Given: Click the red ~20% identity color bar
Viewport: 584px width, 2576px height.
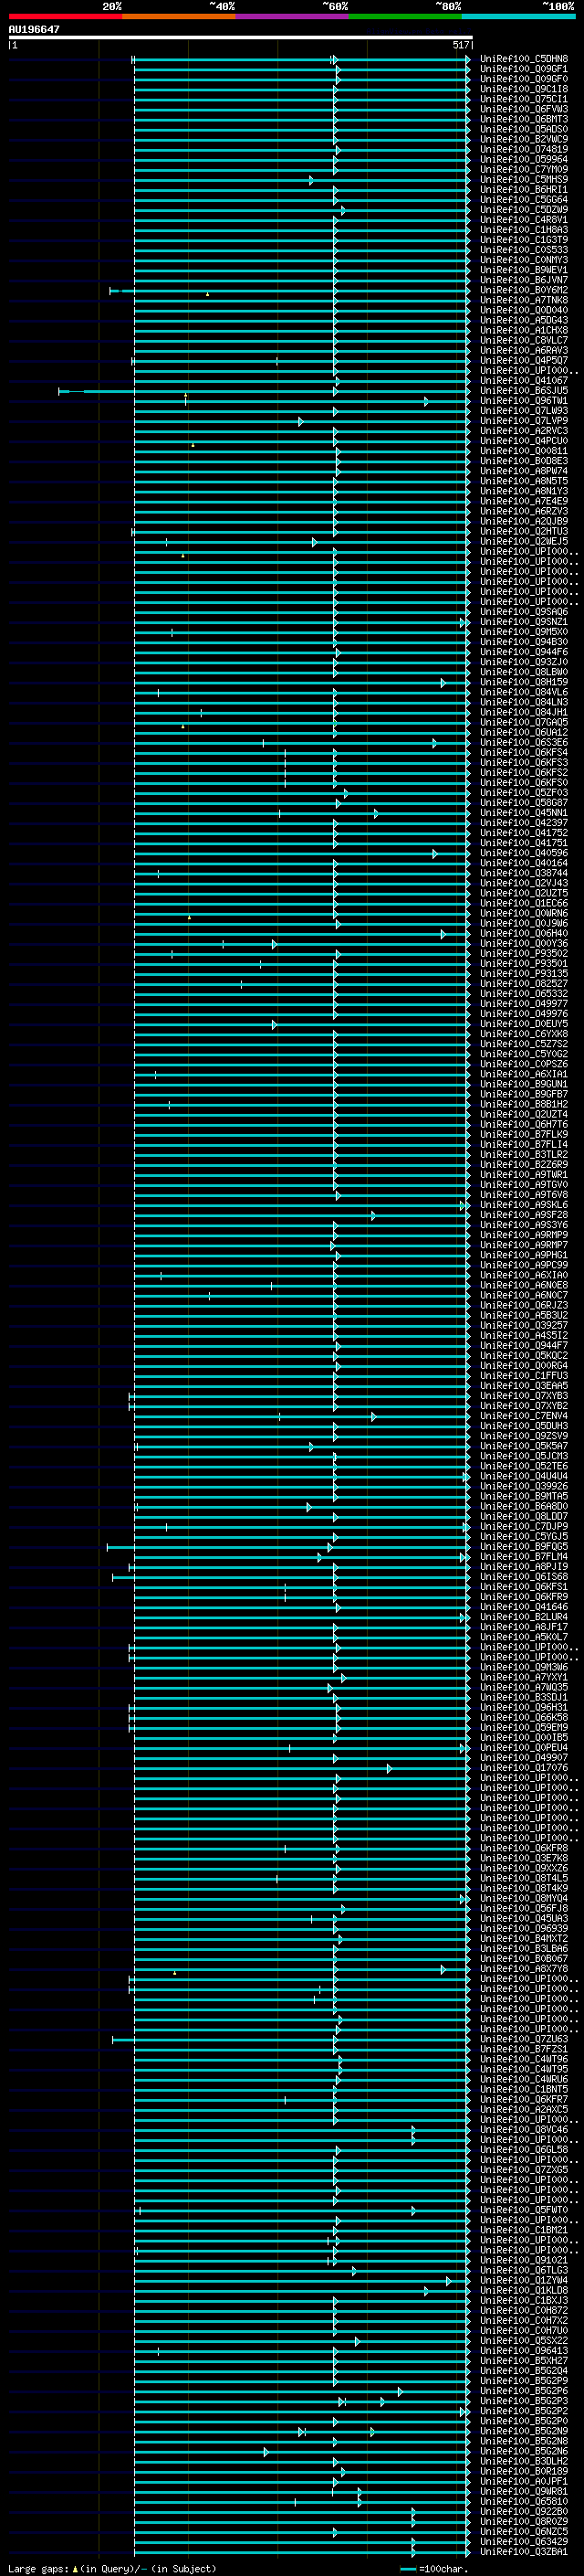Looking at the screenshot, I should 65,16.
